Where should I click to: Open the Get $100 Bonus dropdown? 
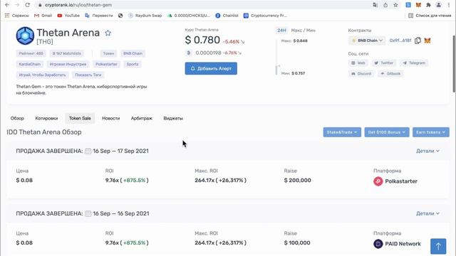pyautogui.click(x=387, y=132)
